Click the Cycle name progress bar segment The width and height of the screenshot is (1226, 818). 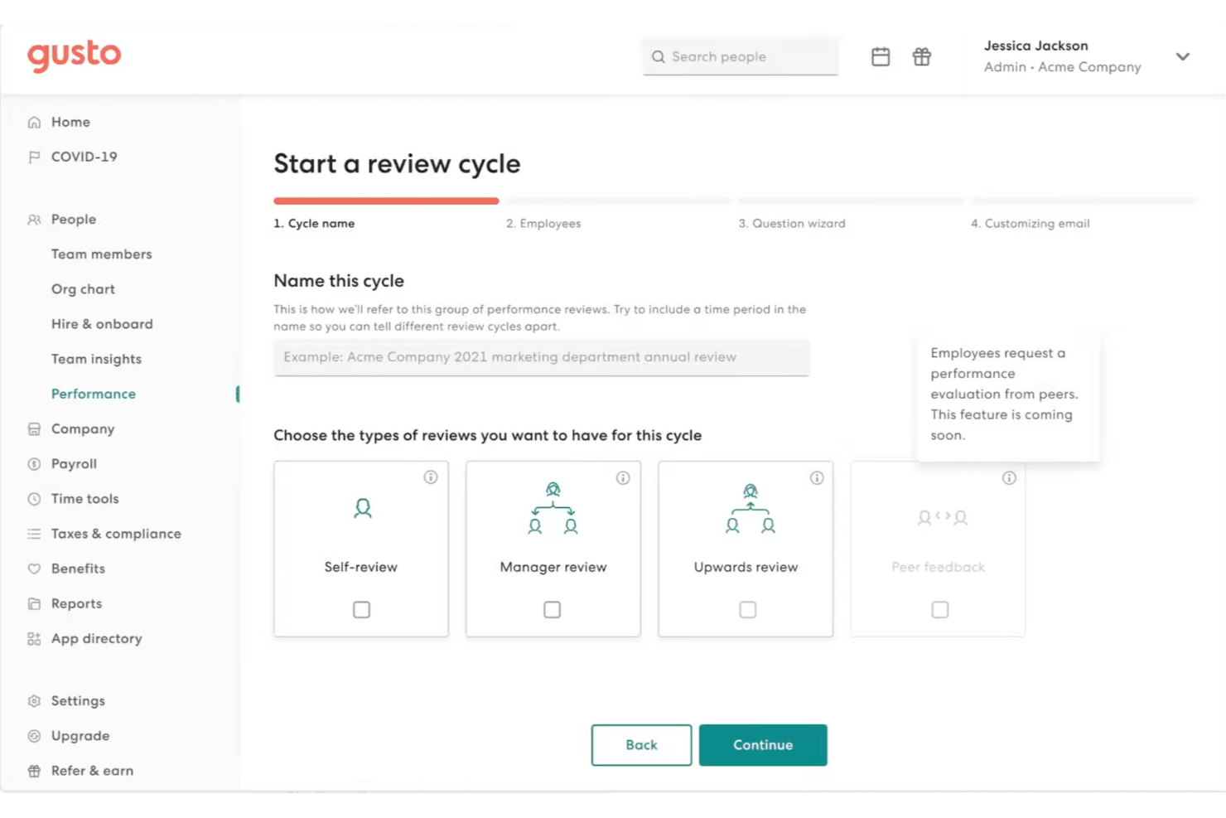[386, 201]
